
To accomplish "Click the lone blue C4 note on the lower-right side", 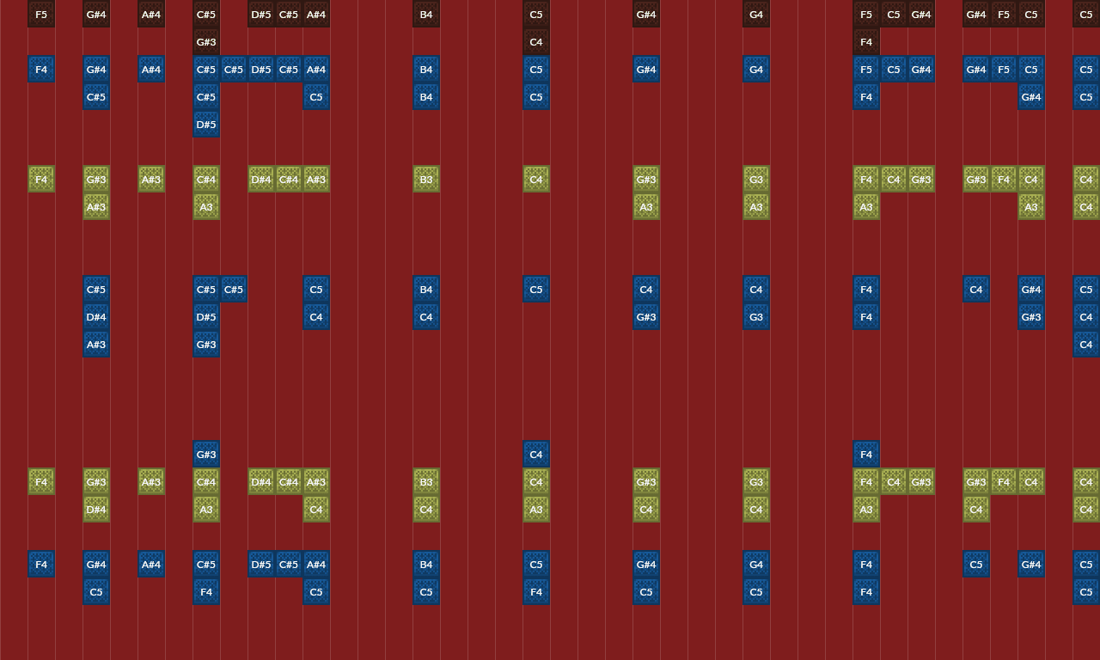I will click(976, 289).
